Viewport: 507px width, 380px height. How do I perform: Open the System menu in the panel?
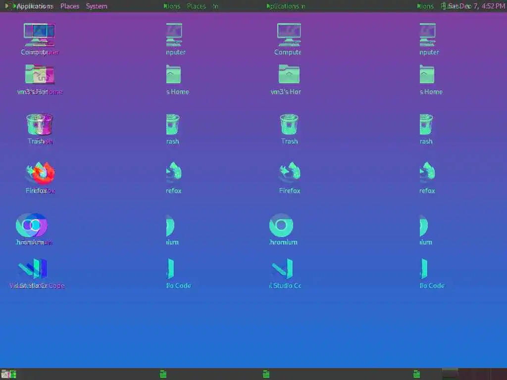97,6
